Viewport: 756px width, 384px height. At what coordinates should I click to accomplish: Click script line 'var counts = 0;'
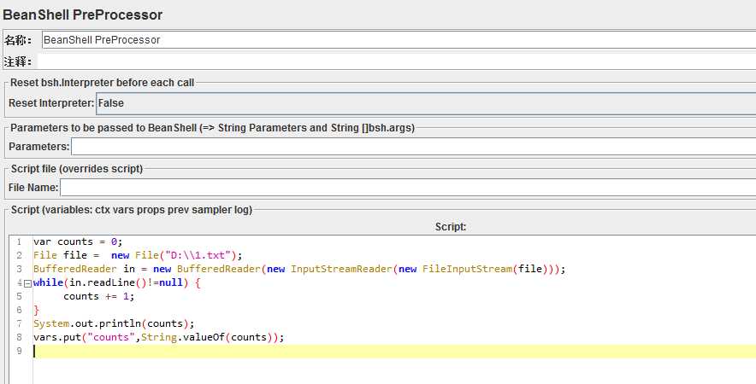[78, 241]
